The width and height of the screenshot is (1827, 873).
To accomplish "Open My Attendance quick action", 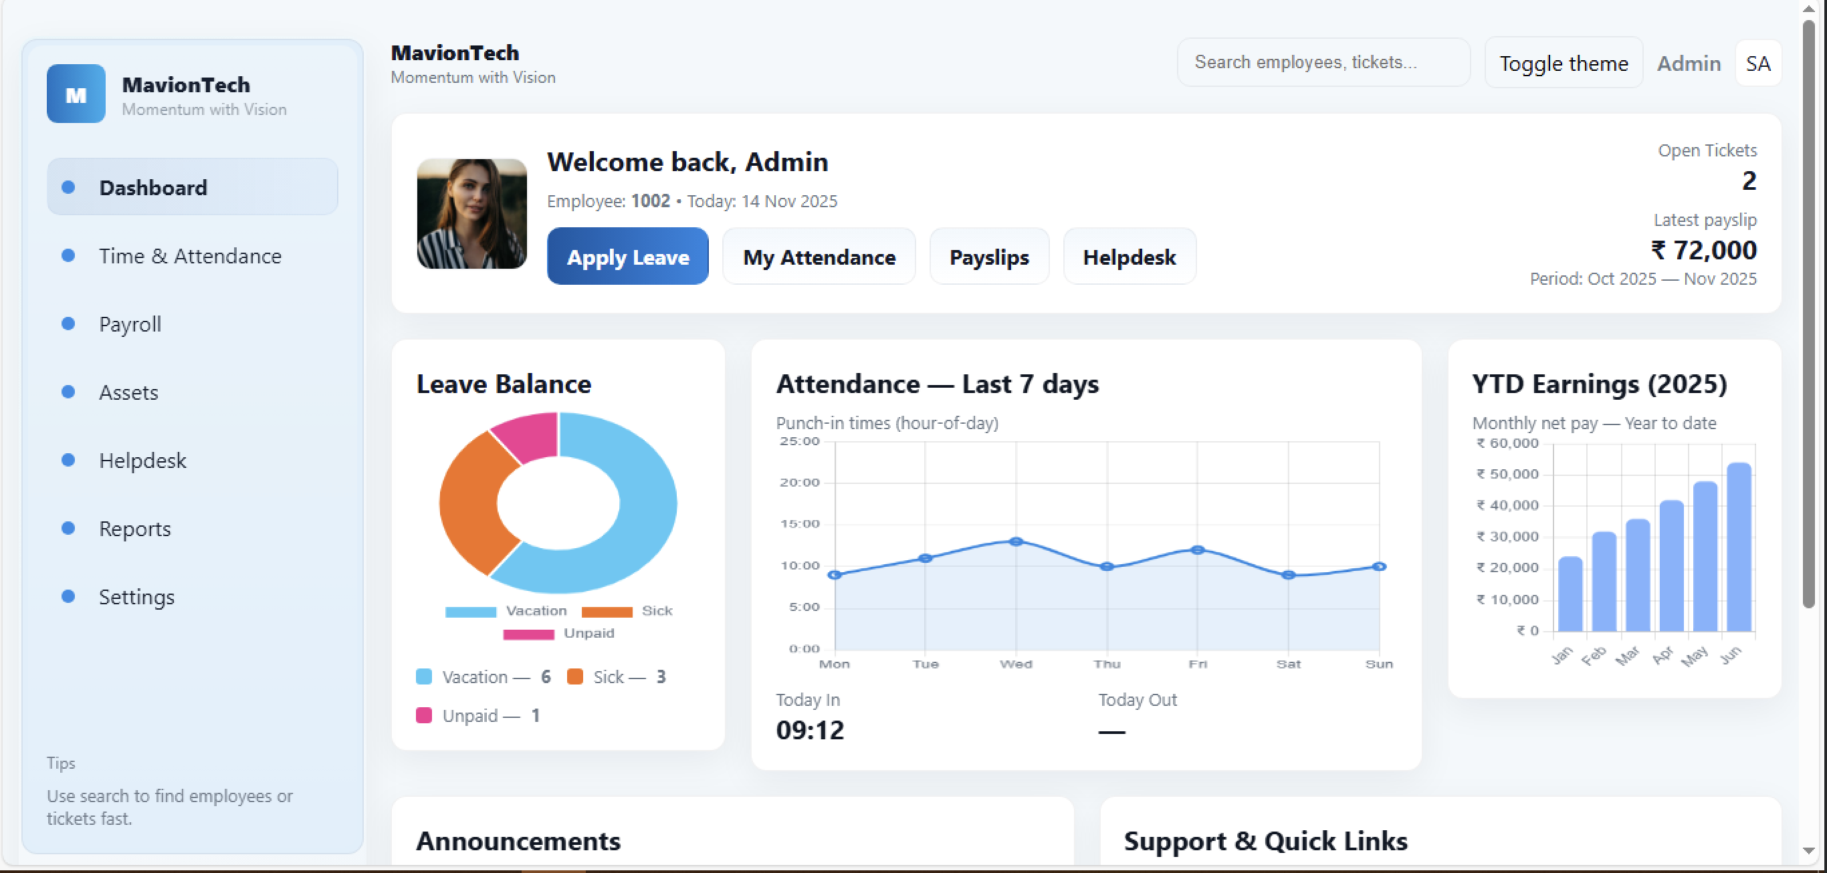I will [x=819, y=257].
